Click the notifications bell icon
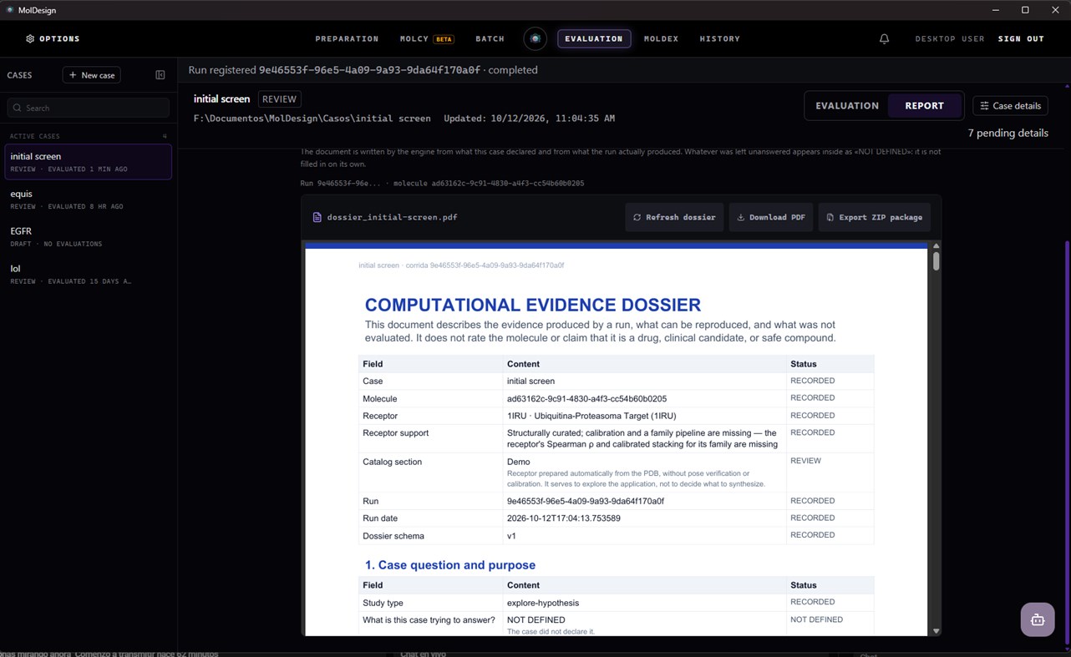This screenshot has width=1071, height=657. click(x=884, y=38)
